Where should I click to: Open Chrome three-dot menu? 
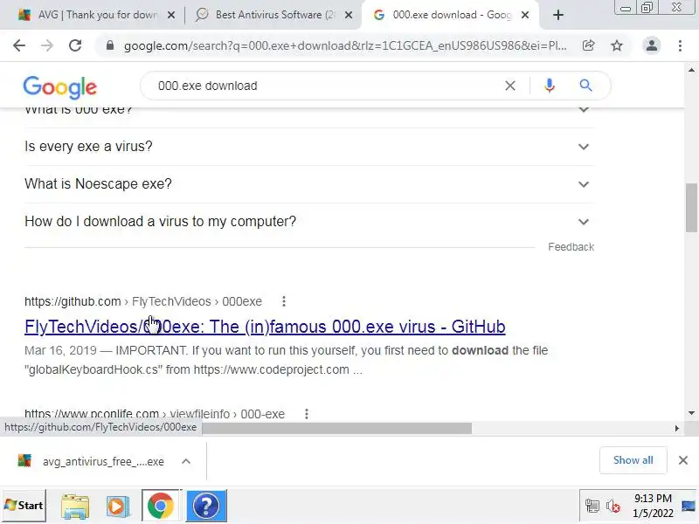coord(680,45)
